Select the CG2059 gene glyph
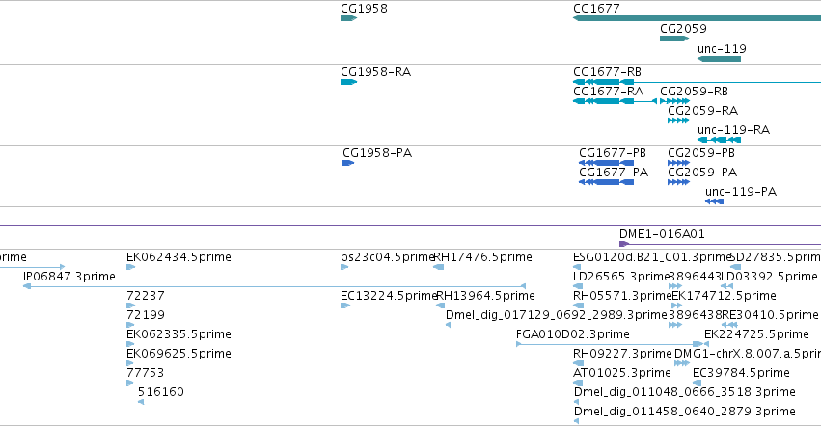This screenshot has height=426, width=821. [674, 39]
